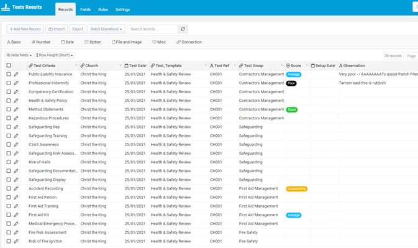Switch to the Fields tab
This screenshot has width=418, height=248.
pos(85,9)
